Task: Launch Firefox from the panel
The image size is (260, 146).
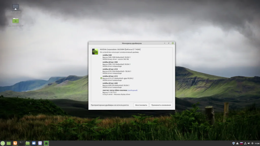Action: [15, 143]
